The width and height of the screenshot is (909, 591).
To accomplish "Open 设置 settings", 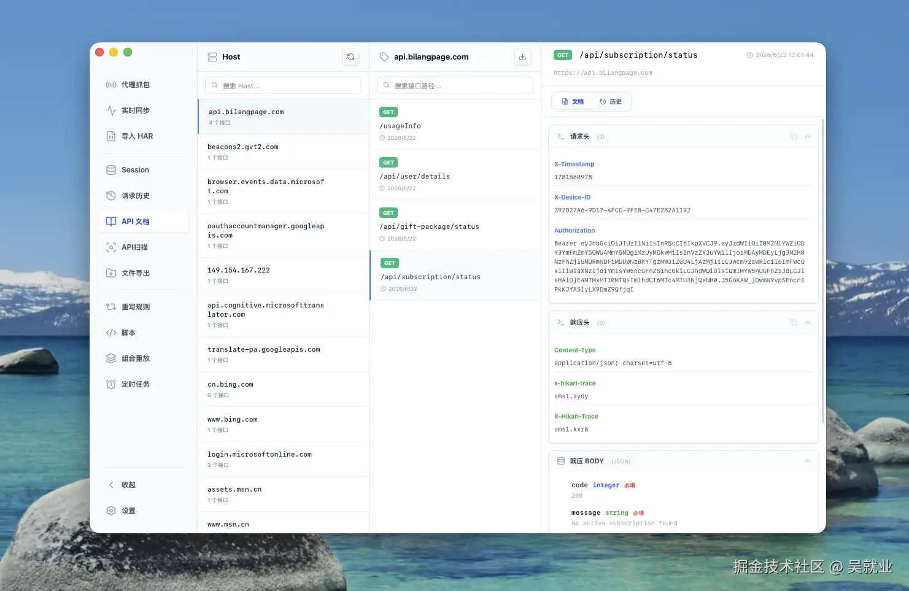I will pos(143,511).
